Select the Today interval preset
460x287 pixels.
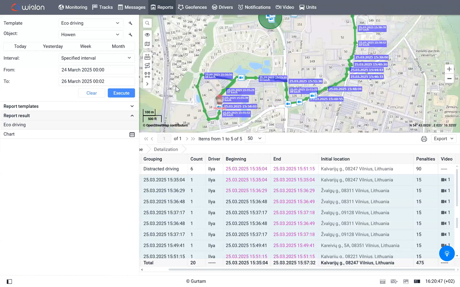click(20, 46)
